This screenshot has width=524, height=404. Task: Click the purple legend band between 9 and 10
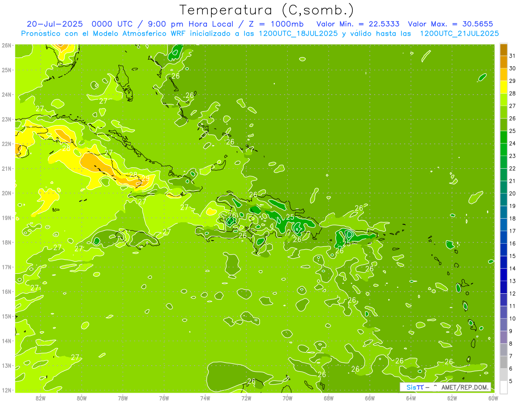pyautogui.click(x=503, y=325)
